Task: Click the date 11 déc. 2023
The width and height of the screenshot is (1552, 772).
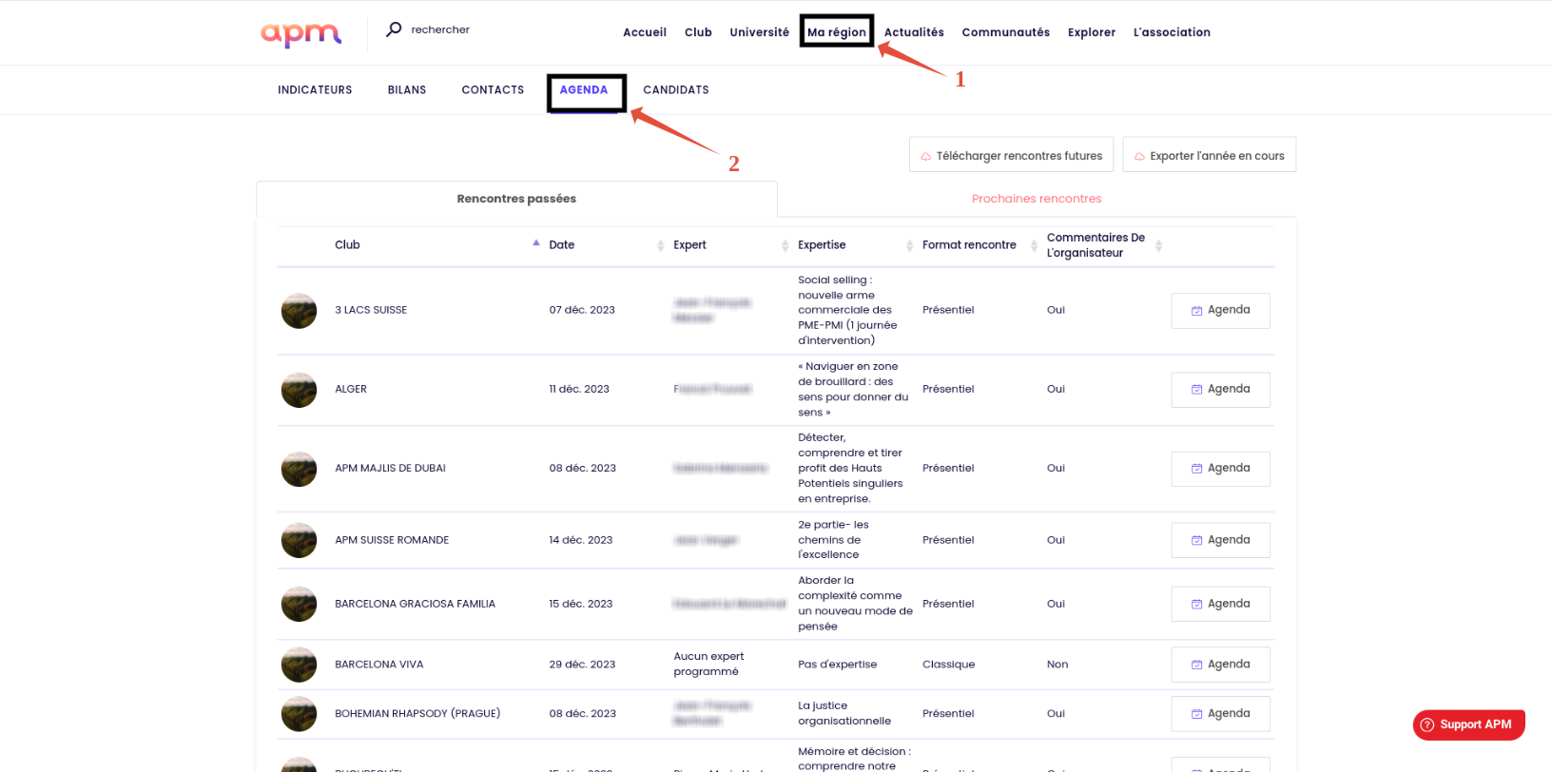Action: point(579,389)
